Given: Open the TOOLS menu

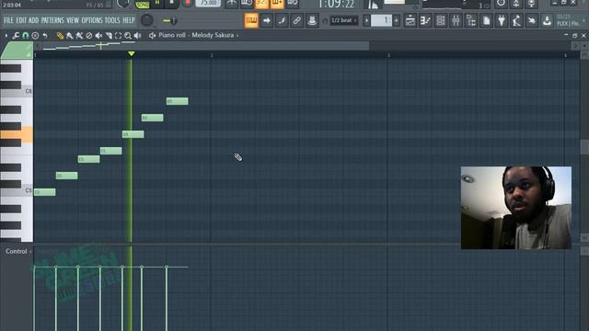Looking at the screenshot, I should click(112, 20).
